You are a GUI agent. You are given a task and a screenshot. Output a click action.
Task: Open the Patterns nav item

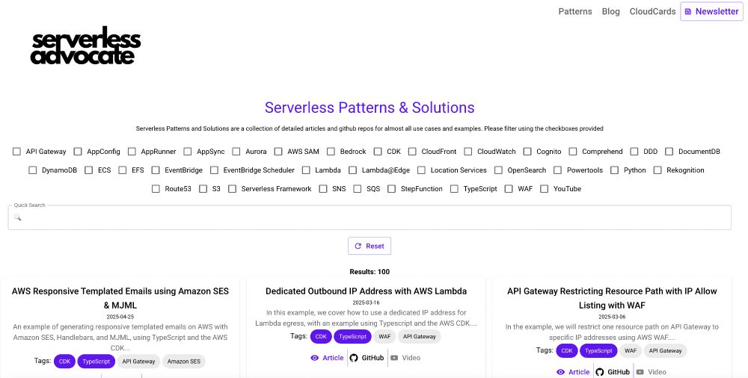click(x=574, y=11)
